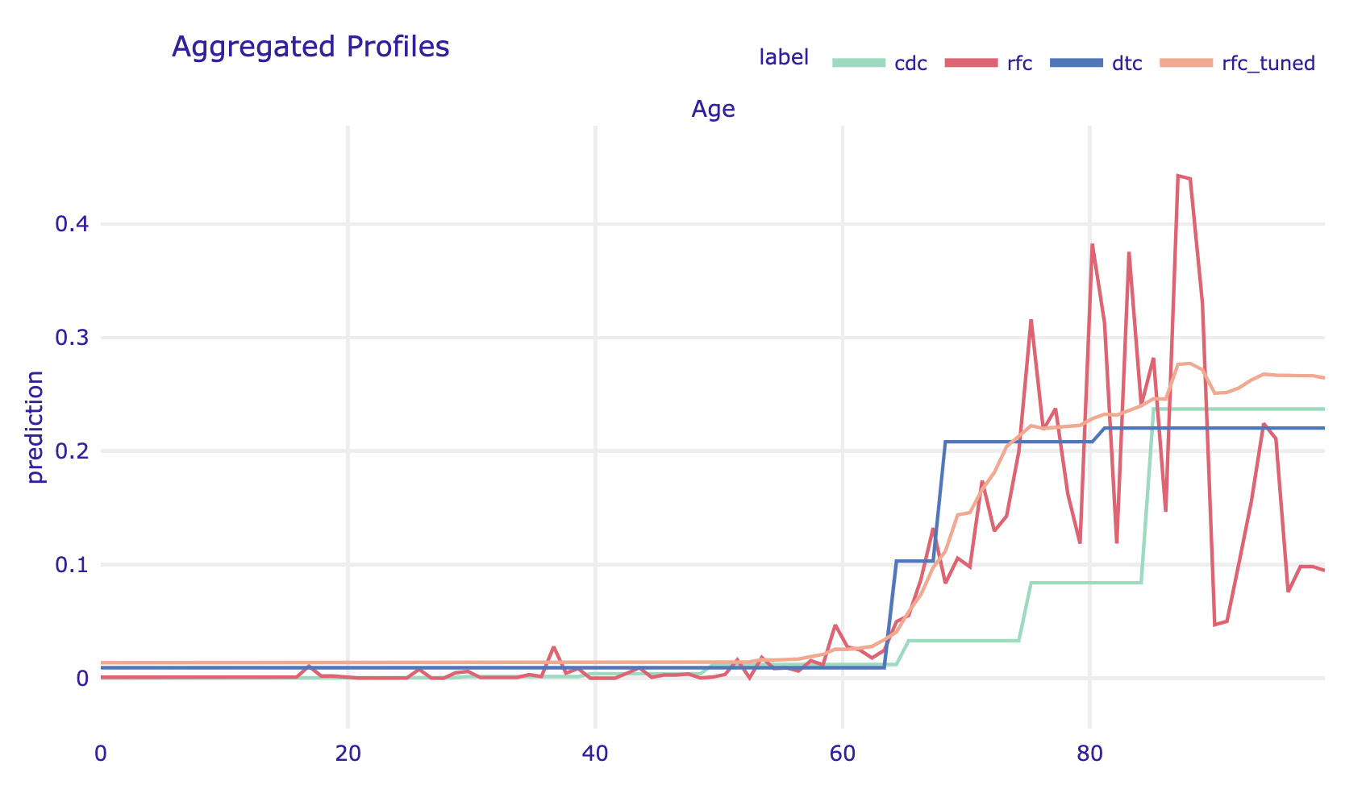Click the blue dtc legend line swatch
Image resolution: width=1366 pixels, height=785 pixels.
(1077, 63)
